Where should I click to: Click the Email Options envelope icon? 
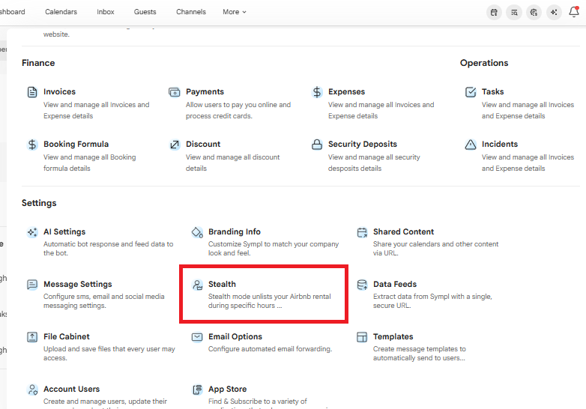pyautogui.click(x=197, y=337)
